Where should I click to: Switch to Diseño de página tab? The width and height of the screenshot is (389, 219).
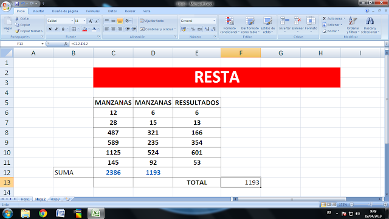point(65,11)
